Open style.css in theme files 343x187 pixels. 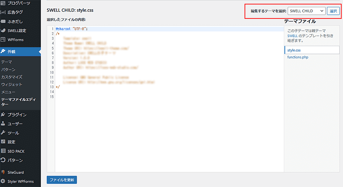pyautogui.click(x=312, y=50)
